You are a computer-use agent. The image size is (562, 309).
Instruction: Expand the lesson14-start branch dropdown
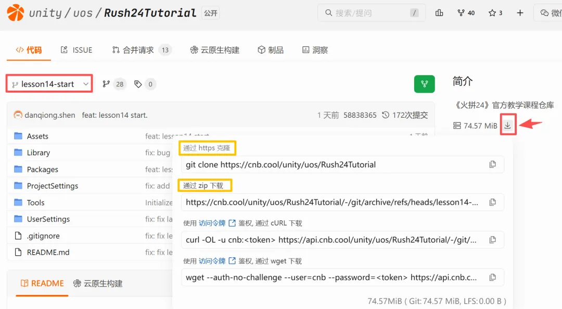pyautogui.click(x=49, y=84)
